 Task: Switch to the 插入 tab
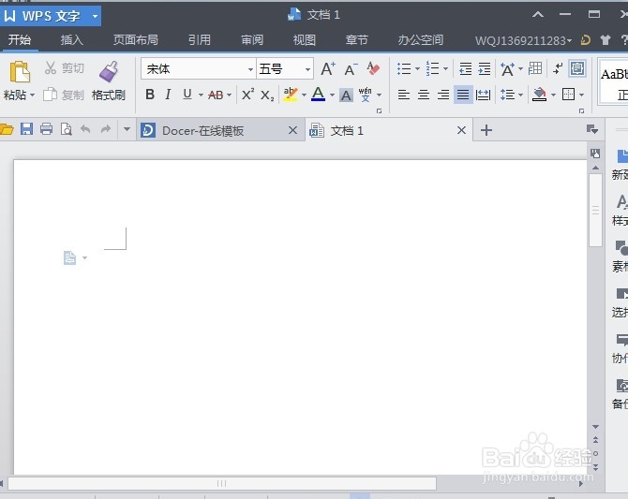tap(71, 40)
